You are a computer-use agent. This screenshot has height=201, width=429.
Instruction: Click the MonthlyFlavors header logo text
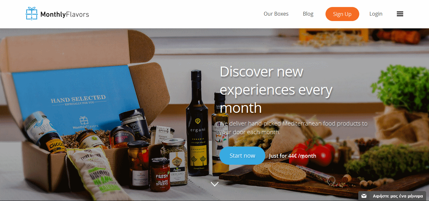[65, 14]
